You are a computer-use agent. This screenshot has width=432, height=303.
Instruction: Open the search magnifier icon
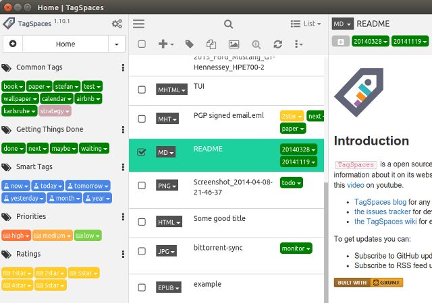(228, 24)
